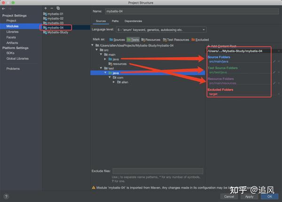Screen dimensions: 282x202
Task: Unmark src/test/java test folder
Action: tap(279, 72)
